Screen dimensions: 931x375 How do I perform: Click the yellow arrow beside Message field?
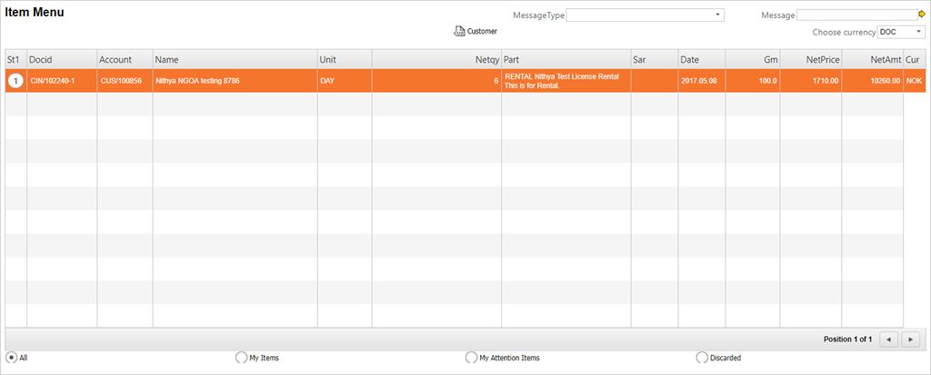922,15
